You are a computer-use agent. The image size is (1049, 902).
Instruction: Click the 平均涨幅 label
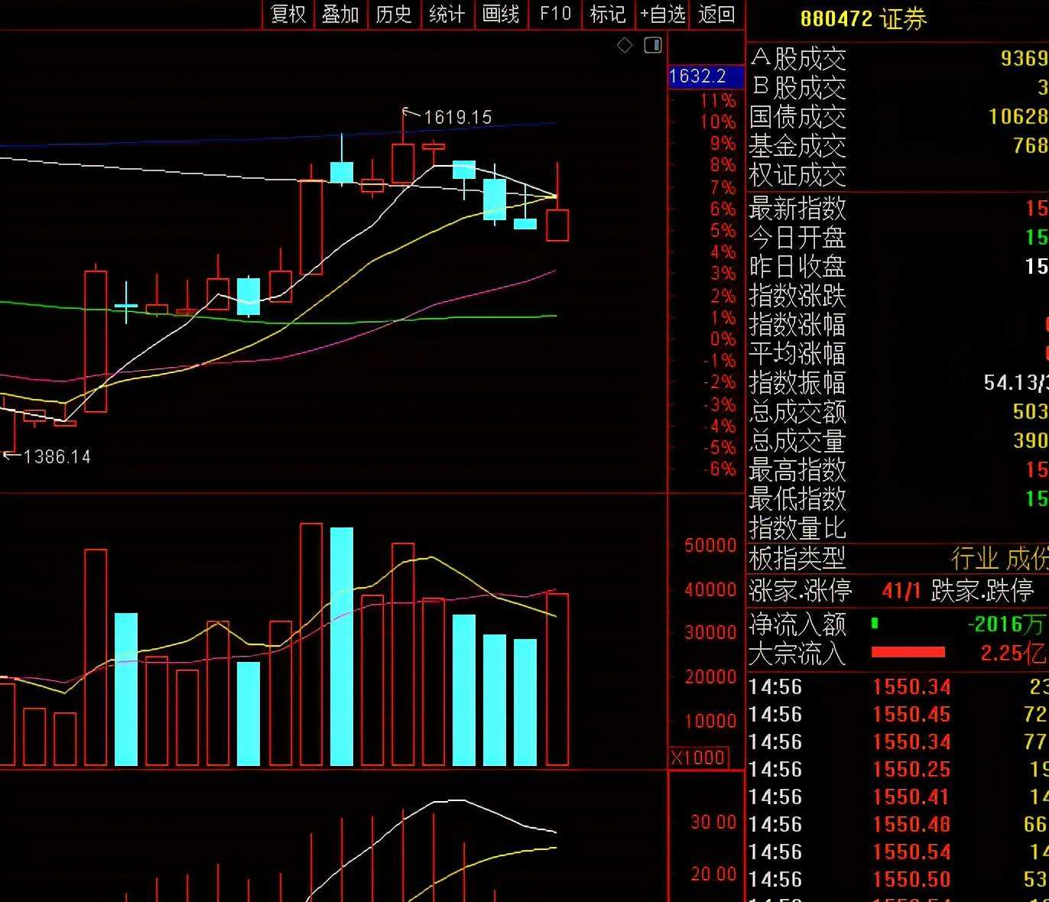797,353
